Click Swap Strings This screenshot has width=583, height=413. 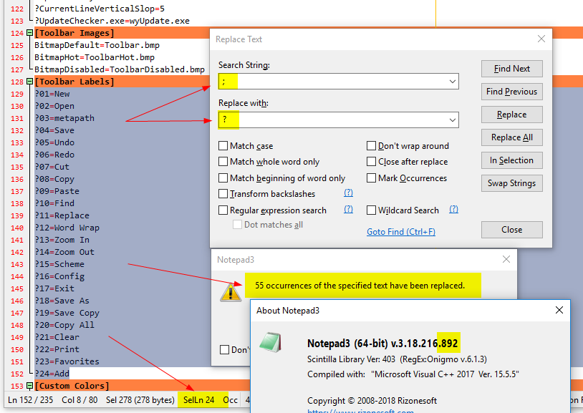(511, 183)
